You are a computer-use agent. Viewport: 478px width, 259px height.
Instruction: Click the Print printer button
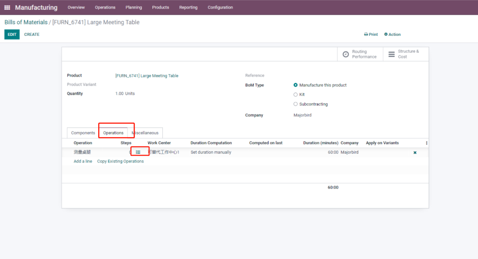[x=371, y=35]
